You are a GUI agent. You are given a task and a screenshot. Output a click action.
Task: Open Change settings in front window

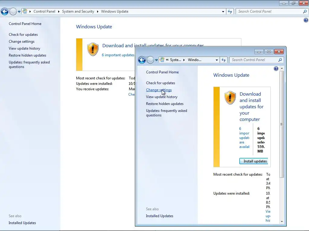[x=159, y=90]
